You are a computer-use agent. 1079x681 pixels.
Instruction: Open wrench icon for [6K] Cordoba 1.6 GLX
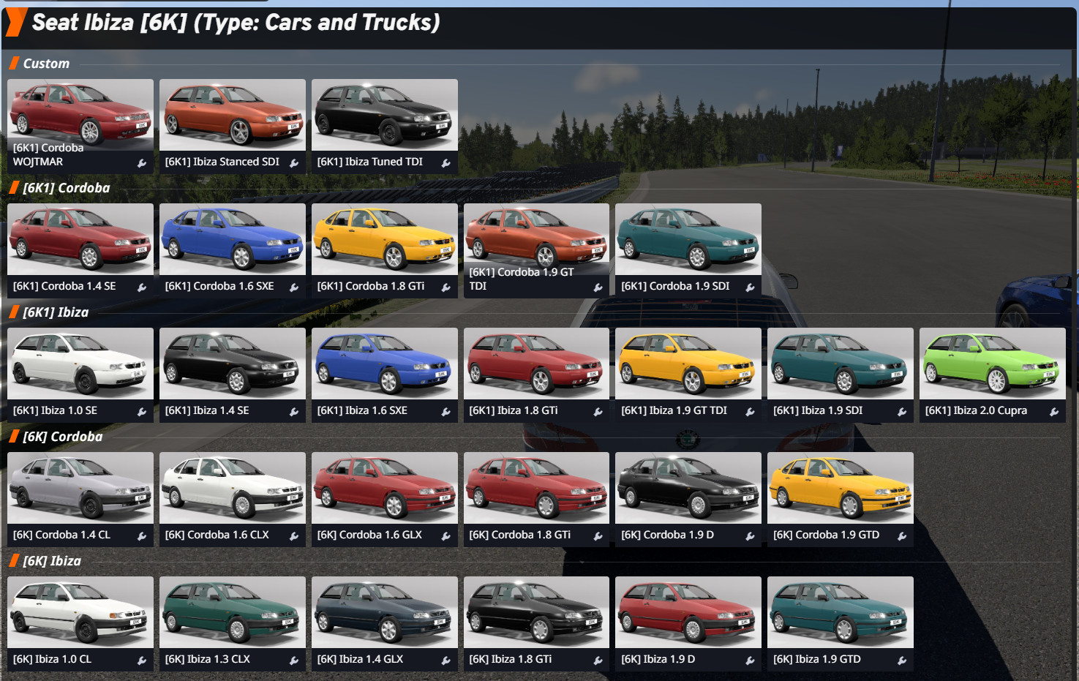click(446, 536)
